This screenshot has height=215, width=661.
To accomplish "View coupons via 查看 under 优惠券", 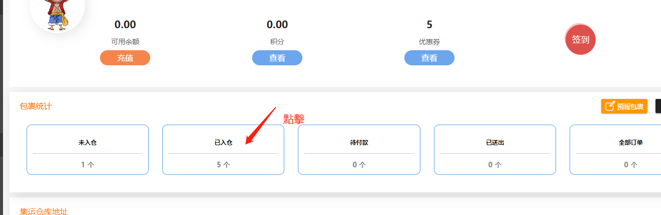I will pos(429,58).
